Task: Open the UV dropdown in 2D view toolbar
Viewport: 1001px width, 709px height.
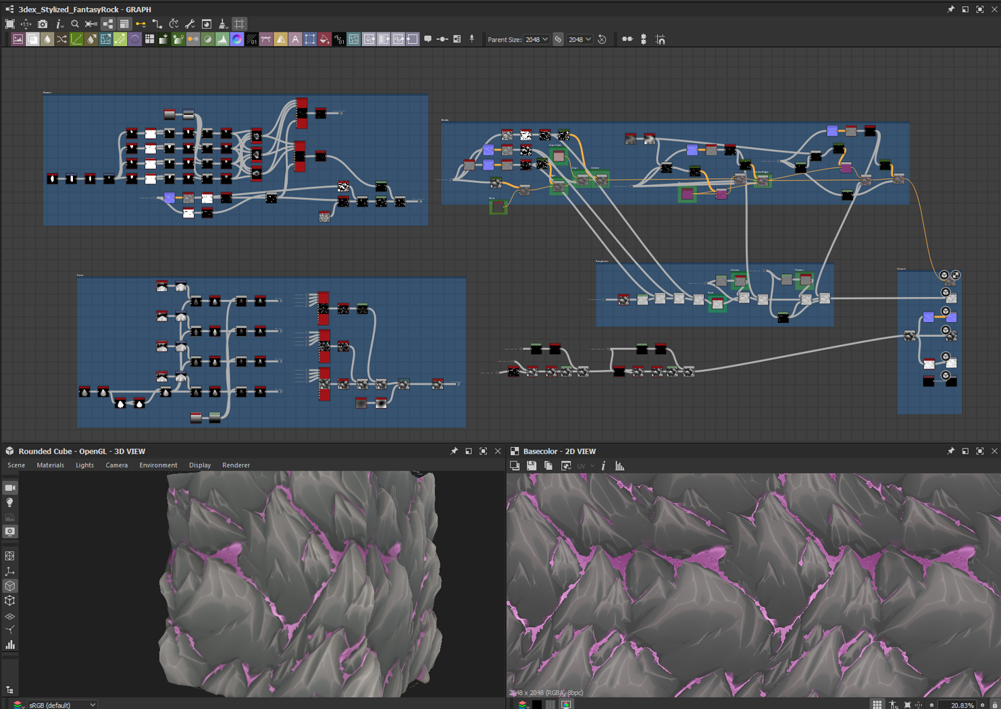Action: coord(585,466)
